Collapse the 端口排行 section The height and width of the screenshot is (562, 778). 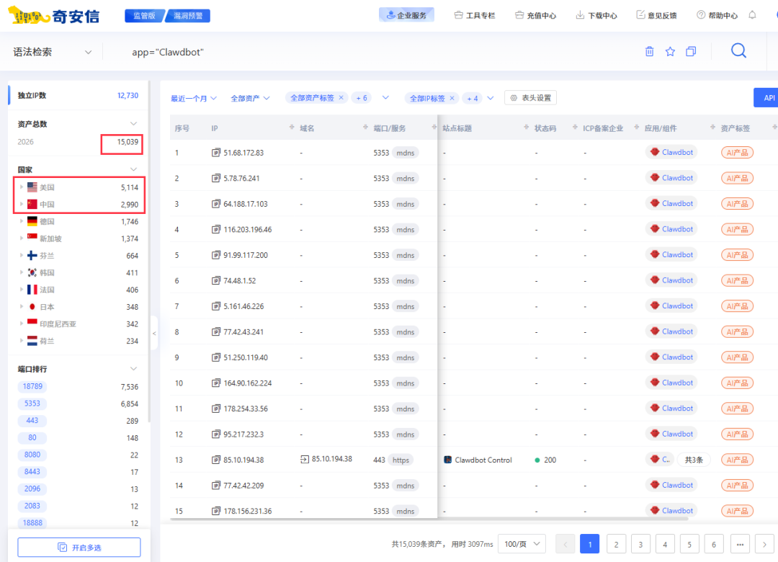tap(133, 368)
